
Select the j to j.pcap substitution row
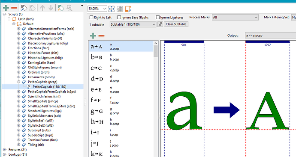(121, 143)
